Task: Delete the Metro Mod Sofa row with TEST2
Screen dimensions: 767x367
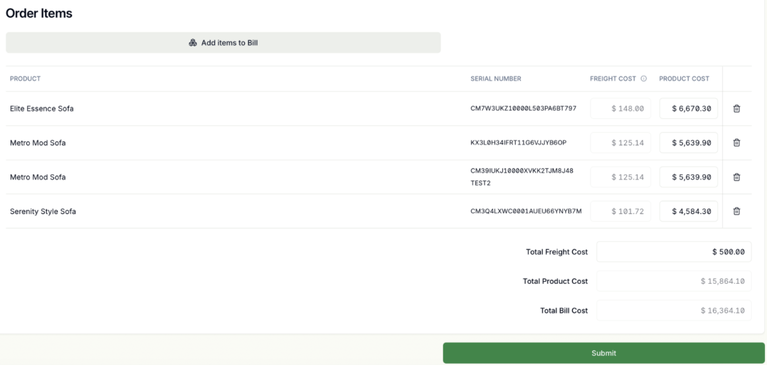Action: click(x=736, y=177)
